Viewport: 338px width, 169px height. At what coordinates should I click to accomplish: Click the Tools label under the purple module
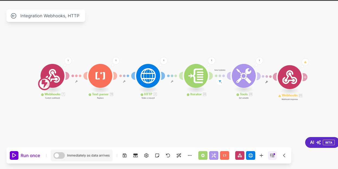[x=244, y=94]
